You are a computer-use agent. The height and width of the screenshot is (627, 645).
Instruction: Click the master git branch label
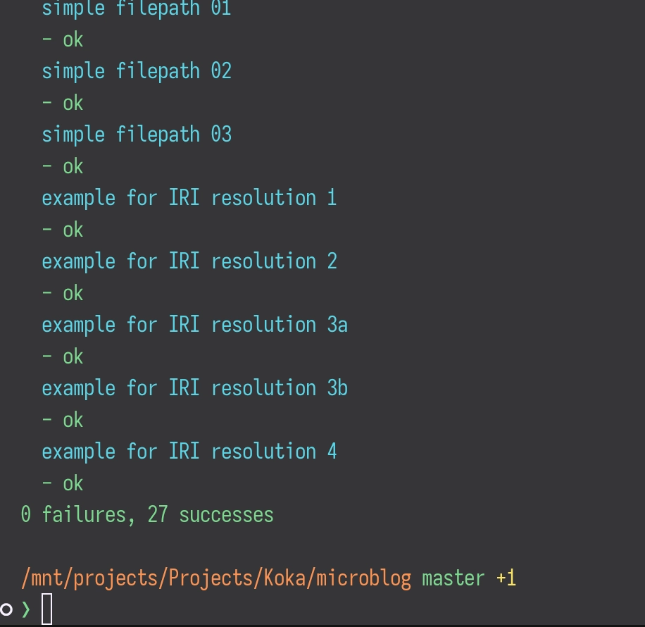453,578
